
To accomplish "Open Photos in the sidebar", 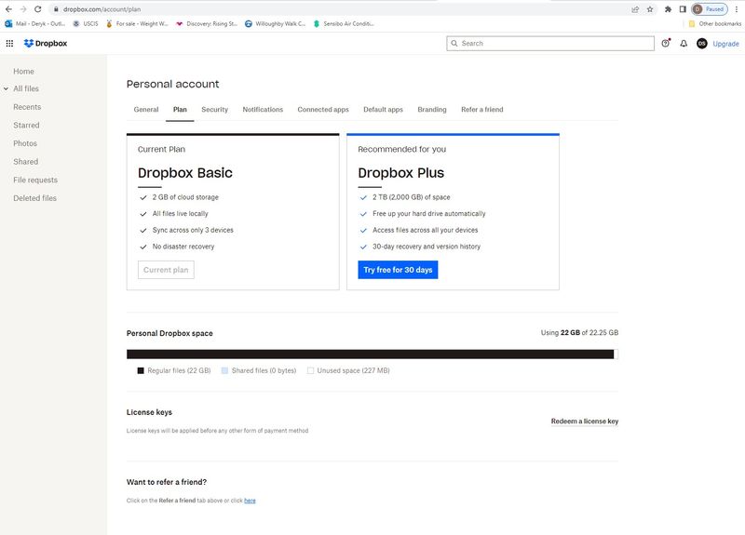I will (x=25, y=143).
